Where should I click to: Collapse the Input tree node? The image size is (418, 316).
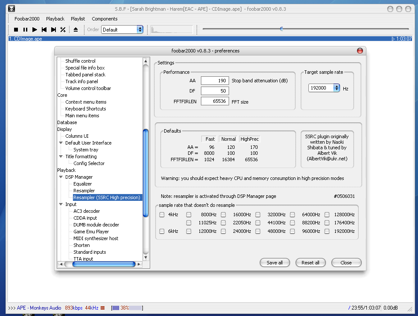point(61,204)
